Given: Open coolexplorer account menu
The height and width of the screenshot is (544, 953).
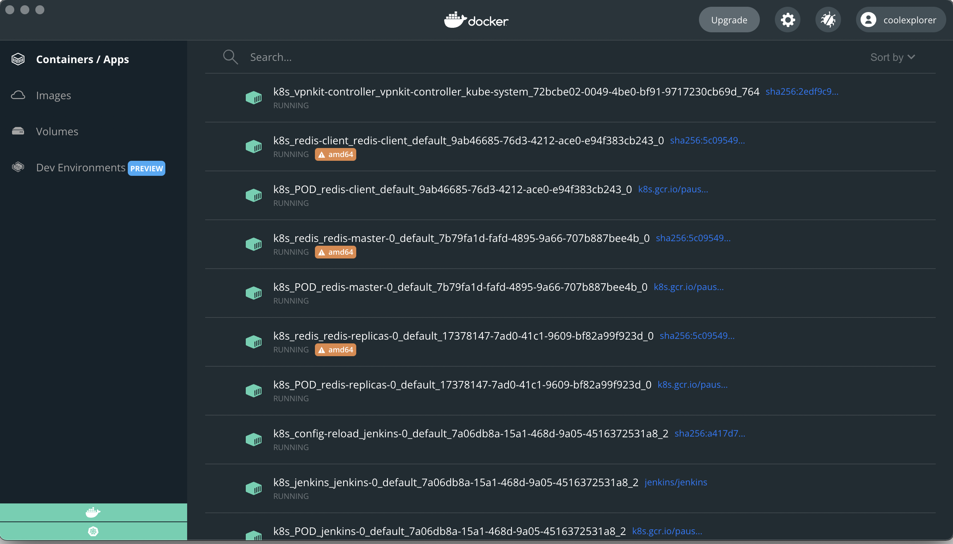Looking at the screenshot, I should [909, 20].
